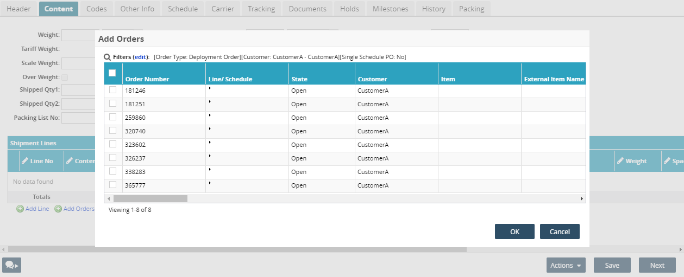This screenshot has height=277, width=684.
Task: Click the chat messages icon
Action: tap(11, 265)
